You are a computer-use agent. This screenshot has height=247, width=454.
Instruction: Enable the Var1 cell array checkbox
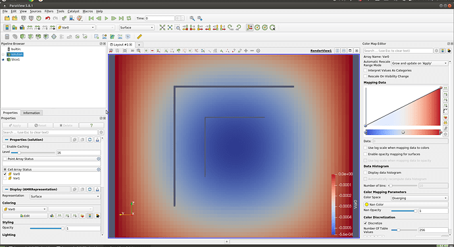coord(5,178)
